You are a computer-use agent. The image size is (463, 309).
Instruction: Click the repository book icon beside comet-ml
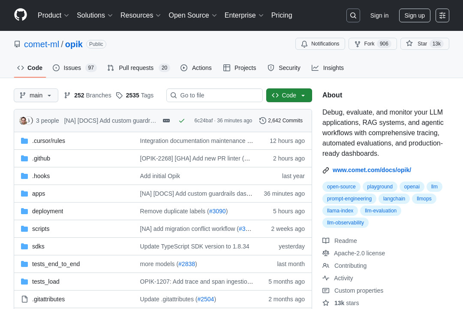pos(17,44)
